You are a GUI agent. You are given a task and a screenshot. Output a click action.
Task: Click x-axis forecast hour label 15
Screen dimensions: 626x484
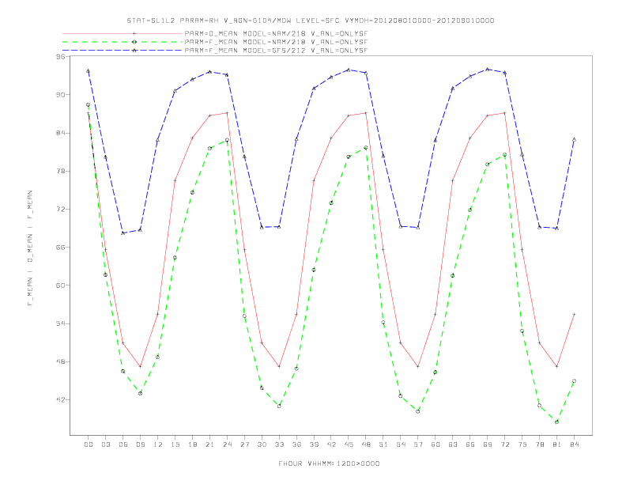pyautogui.click(x=175, y=444)
